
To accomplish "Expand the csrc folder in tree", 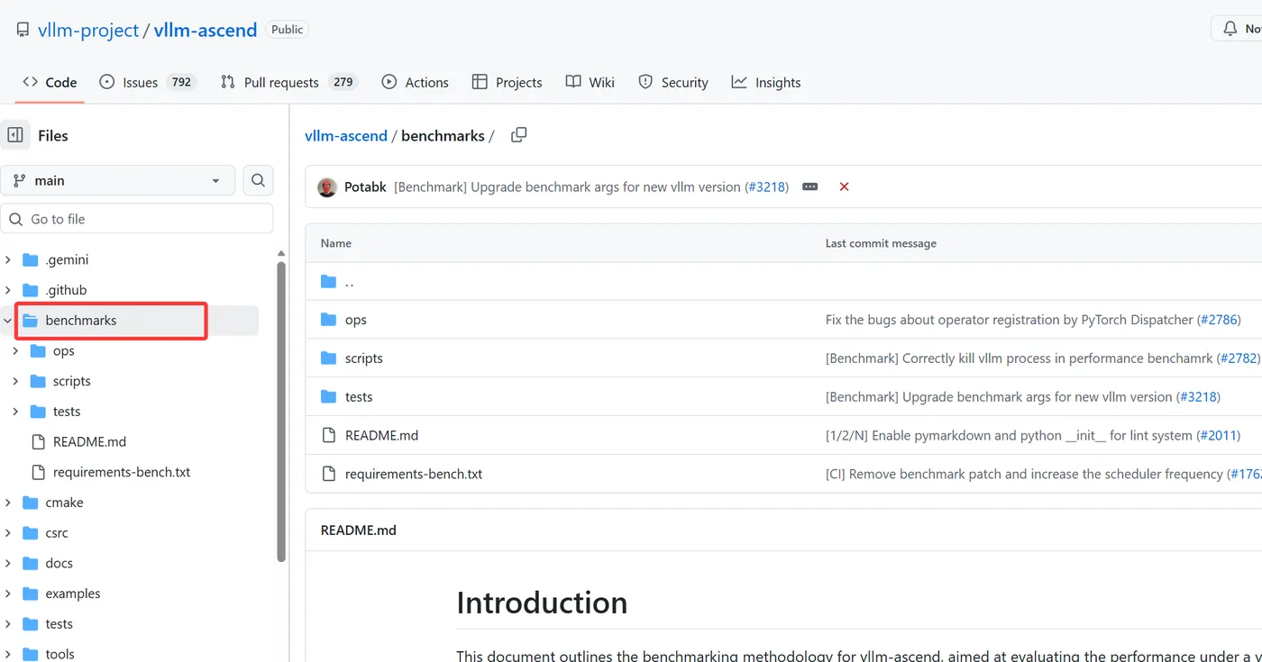I will (8, 533).
